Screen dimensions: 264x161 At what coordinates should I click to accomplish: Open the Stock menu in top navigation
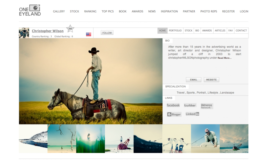tap(75, 11)
